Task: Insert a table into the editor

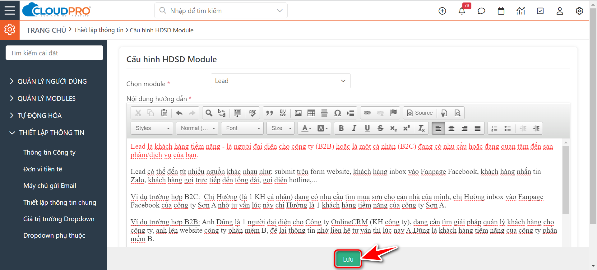Action: [x=311, y=113]
